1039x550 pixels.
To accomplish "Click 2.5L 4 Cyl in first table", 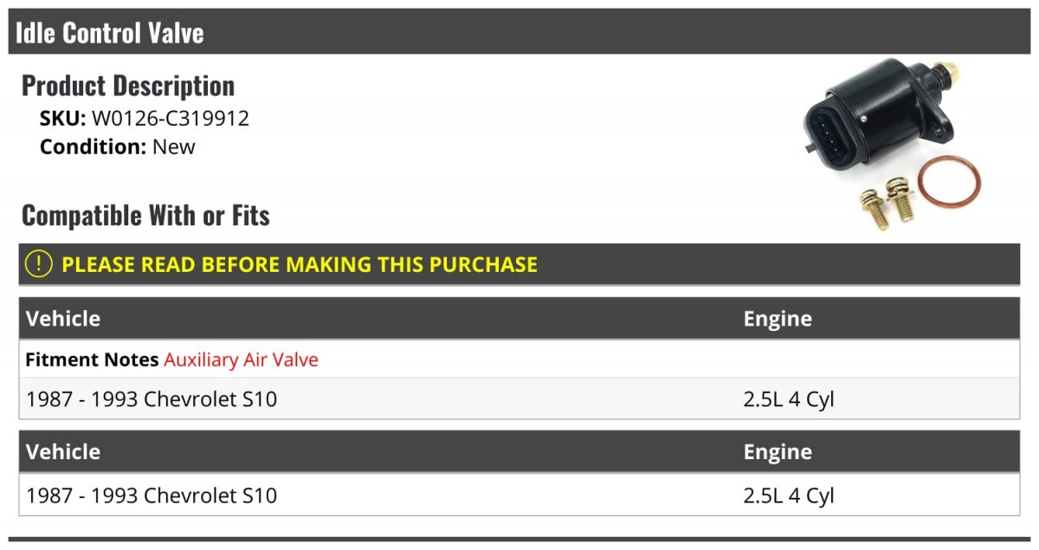I will click(x=789, y=399).
